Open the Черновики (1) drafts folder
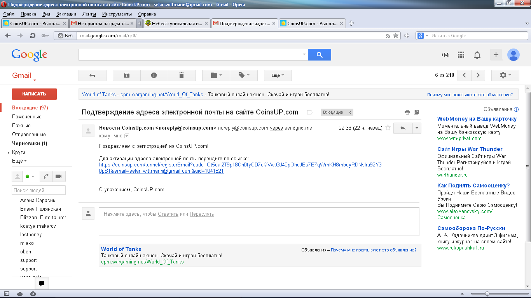This screenshot has width=531, height=298. (30, 143)
